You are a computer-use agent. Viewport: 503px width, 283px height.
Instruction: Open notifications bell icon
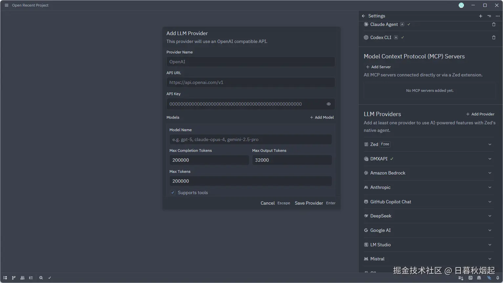pyautogui.click(x=498, y=278)
